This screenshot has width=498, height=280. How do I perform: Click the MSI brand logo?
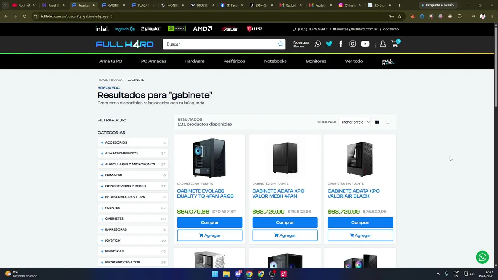pos(254,29)
